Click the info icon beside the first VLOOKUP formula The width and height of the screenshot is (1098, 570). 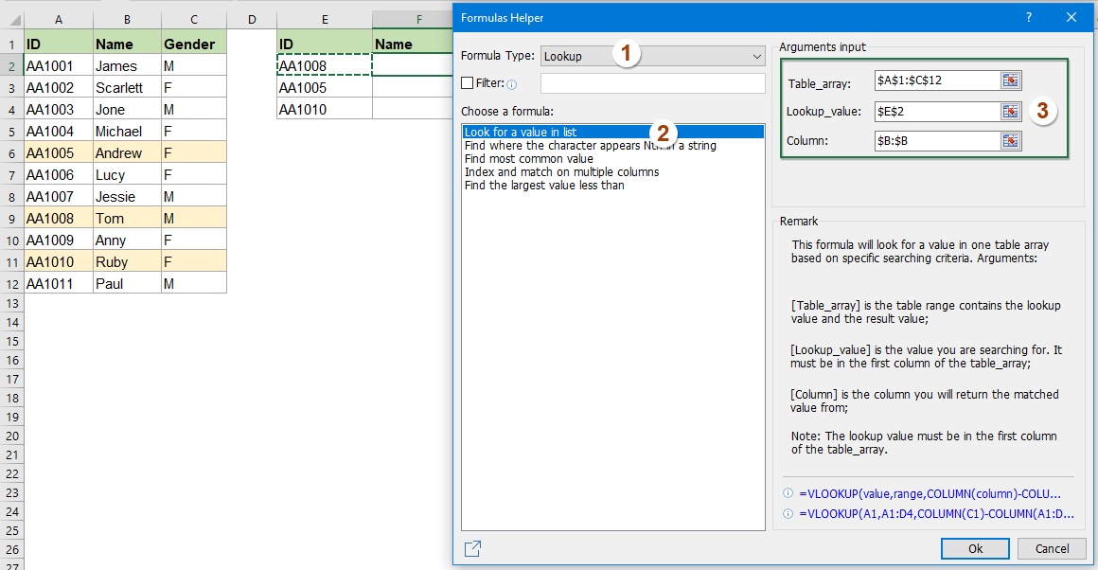pos(787,493)
